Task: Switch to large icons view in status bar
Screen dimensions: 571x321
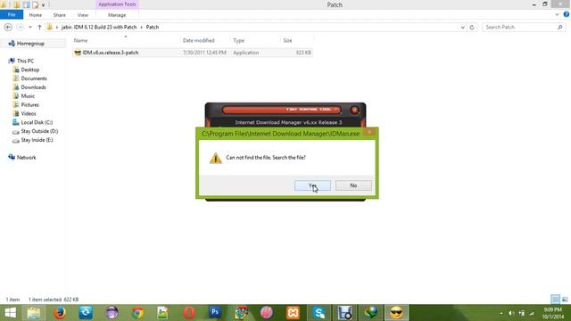Action: [x=565, y=300]
